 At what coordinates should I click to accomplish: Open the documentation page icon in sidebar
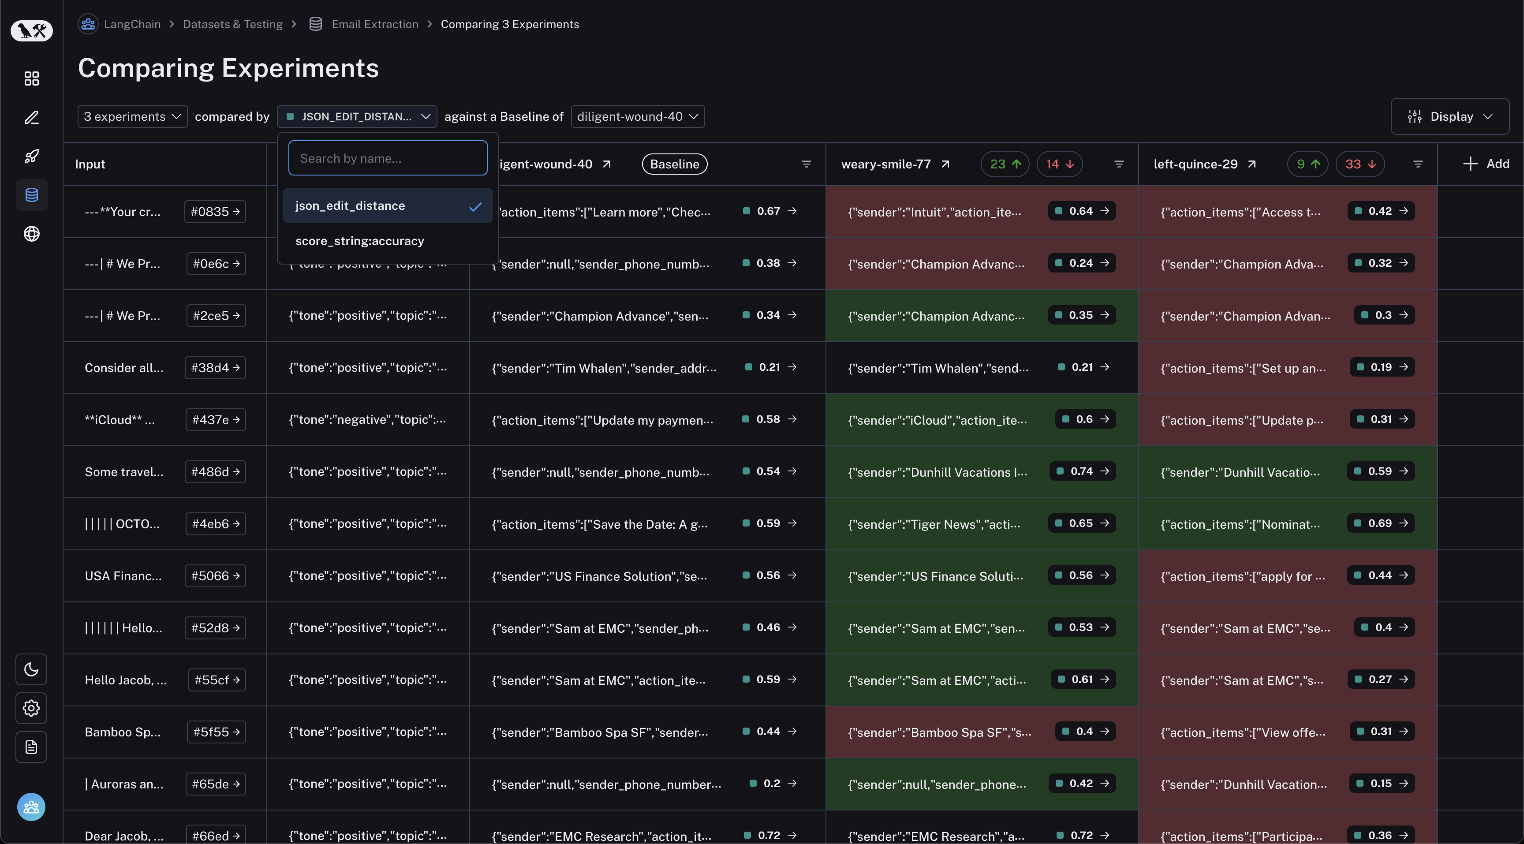point(31,747)
